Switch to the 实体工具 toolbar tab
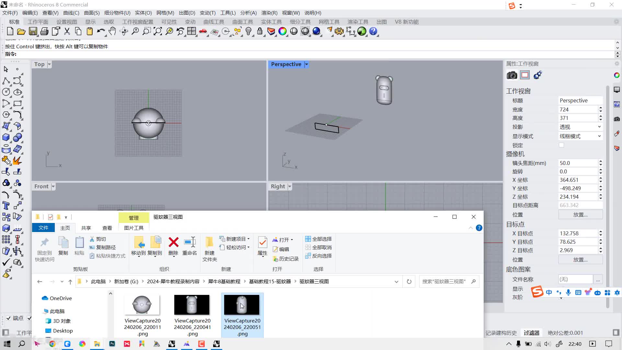Image resolution: width=622 pixels, height=350 pixels. click(271, 22)
